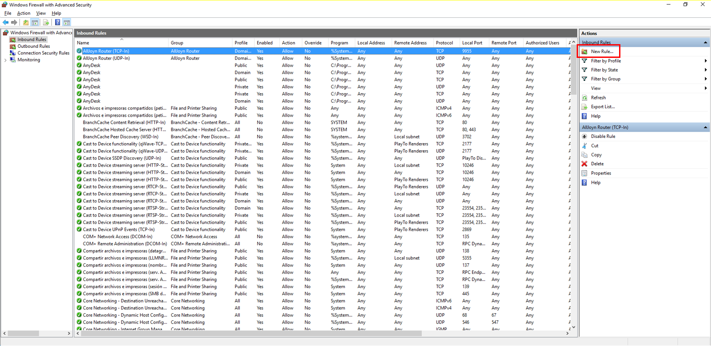Select the COM+ Network Access (DCOM-In) rule
Screen dimensions: 711x346
tap(118, 237)
